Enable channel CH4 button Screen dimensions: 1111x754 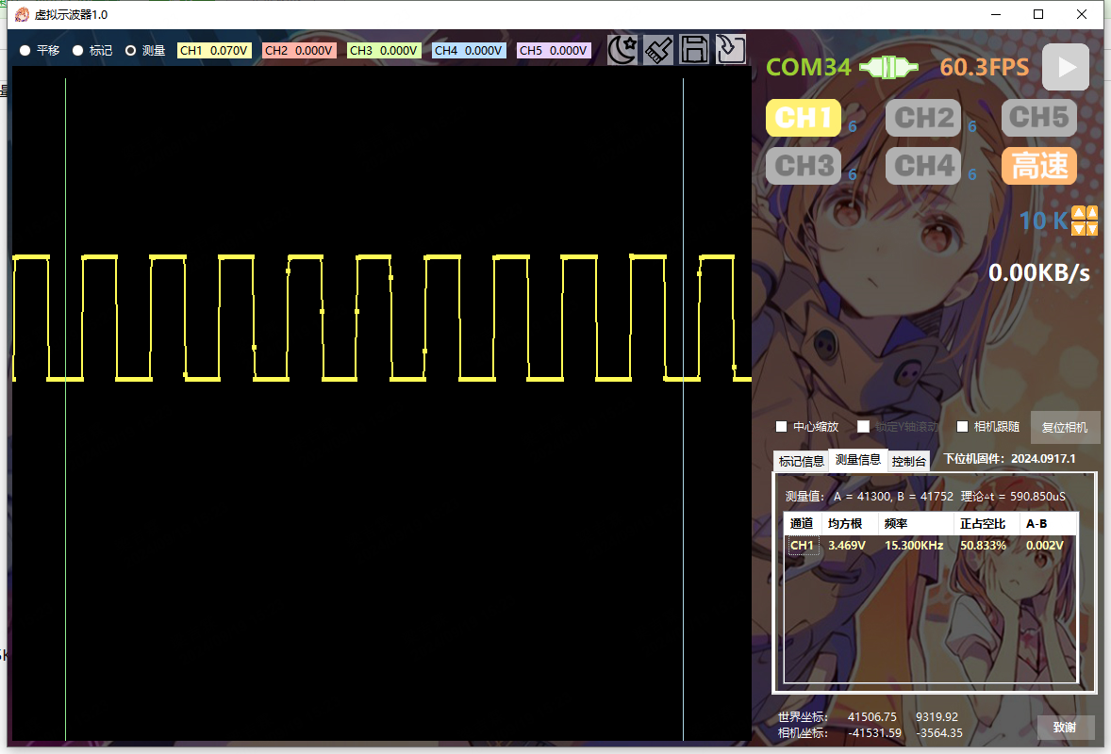click(x=923, y=166)
